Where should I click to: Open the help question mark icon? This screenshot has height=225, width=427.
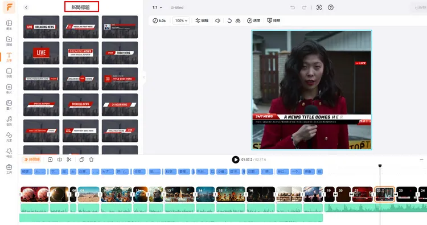[x=331, y=7]
